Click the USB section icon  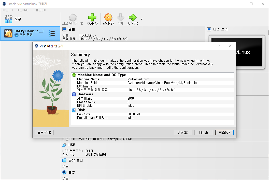point(64,145)
